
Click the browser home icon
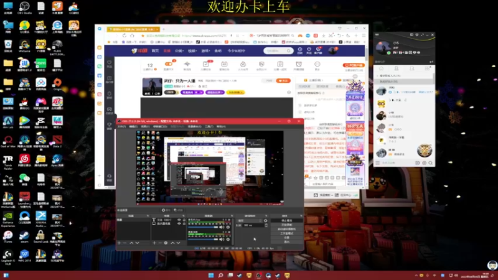point(132,35)
